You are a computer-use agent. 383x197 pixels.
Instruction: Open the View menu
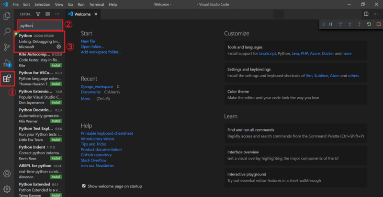(x=59, y=4)
